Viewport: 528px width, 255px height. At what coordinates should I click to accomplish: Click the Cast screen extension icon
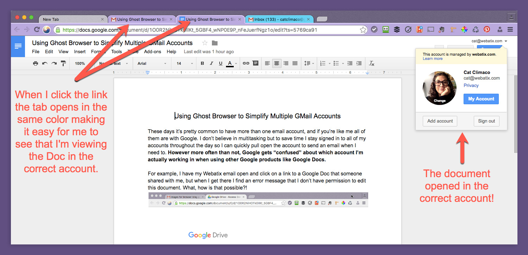point(431,30)
